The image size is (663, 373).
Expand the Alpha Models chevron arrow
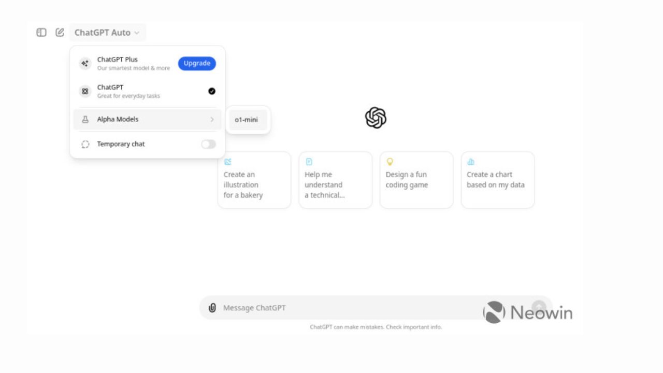coord(212,120)
